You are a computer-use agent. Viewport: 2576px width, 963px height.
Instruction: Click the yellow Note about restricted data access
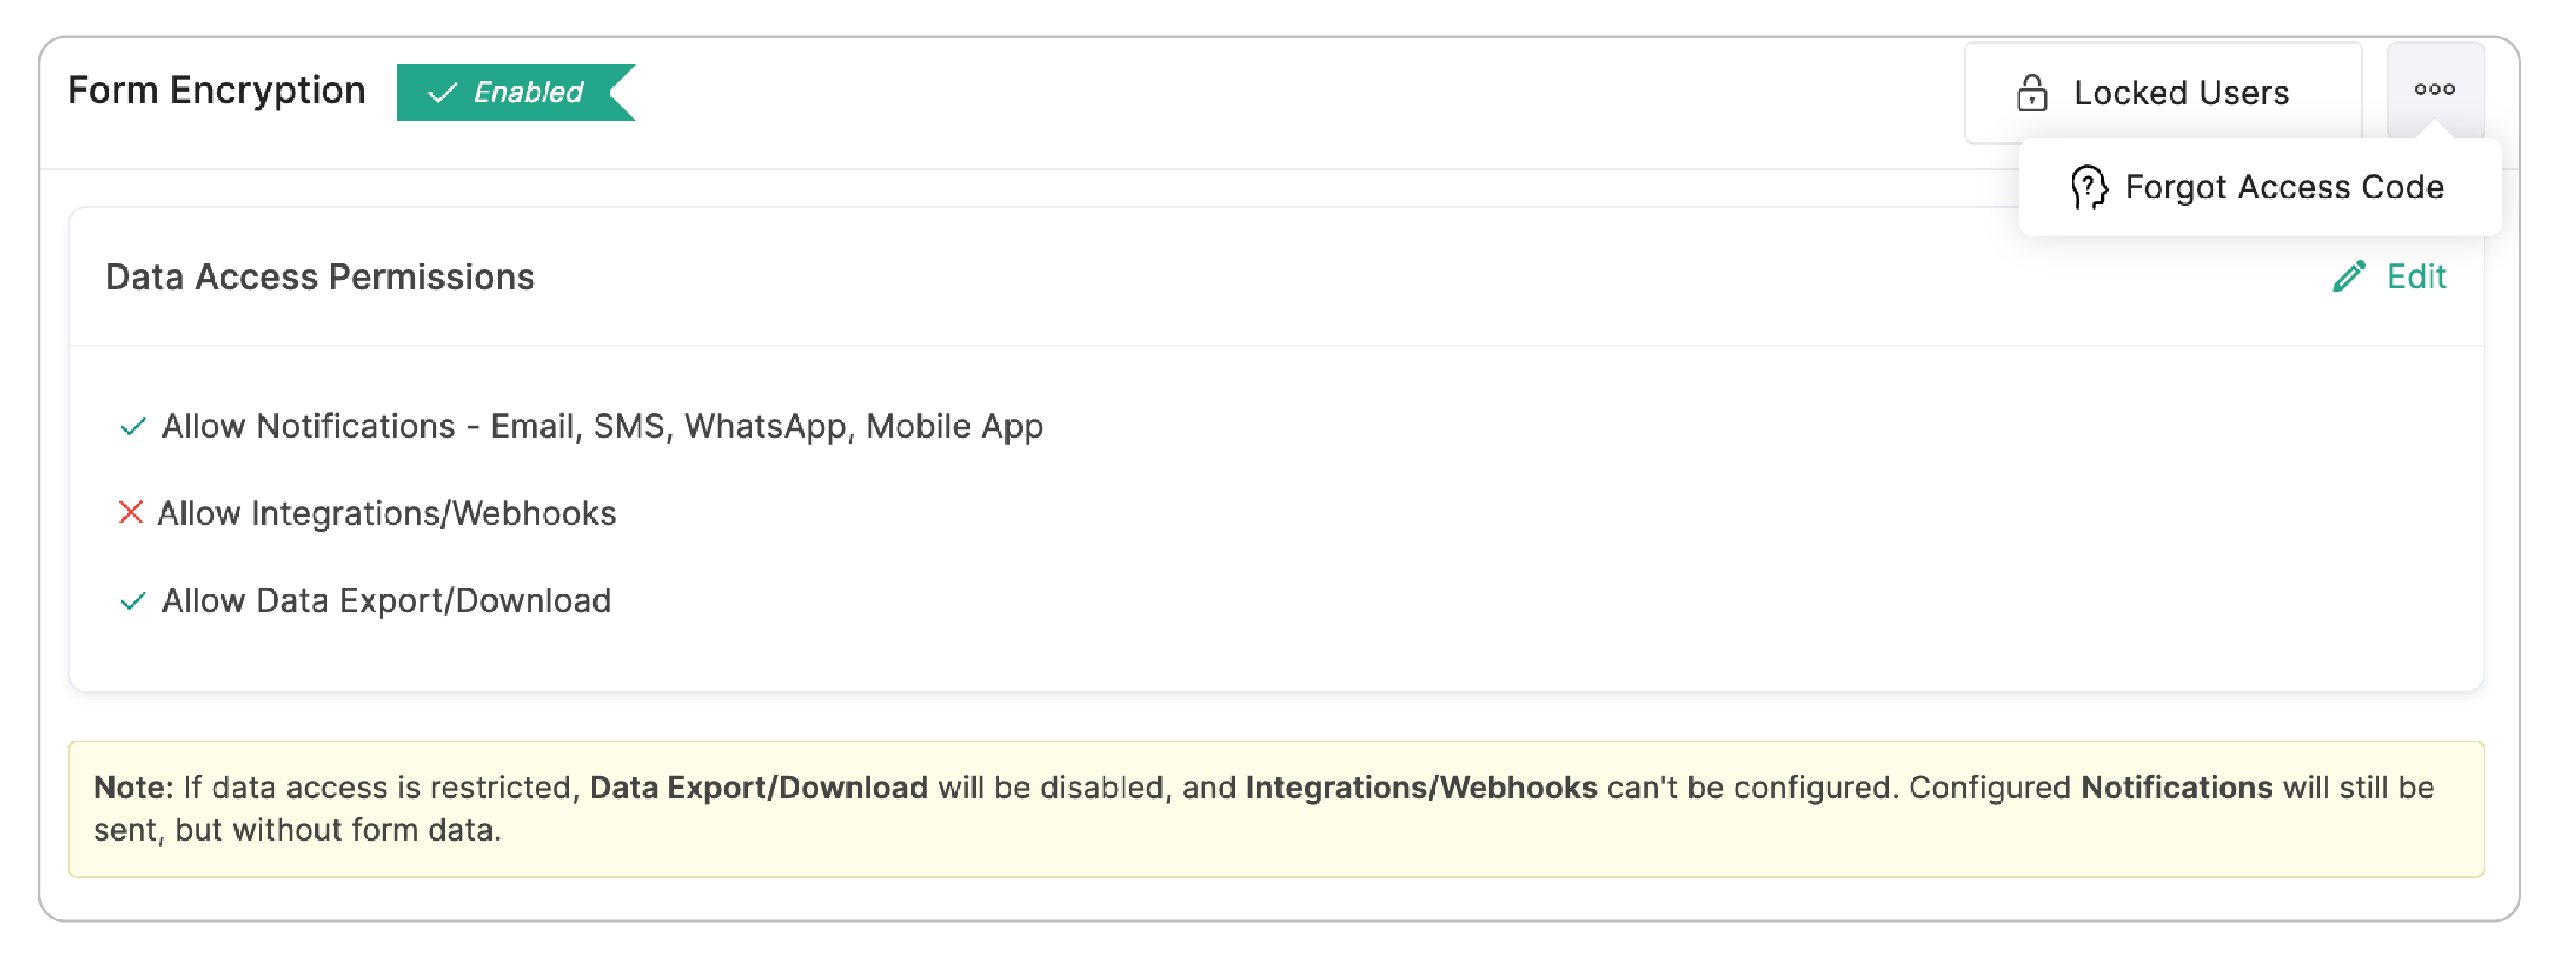tap(1276, 809)
